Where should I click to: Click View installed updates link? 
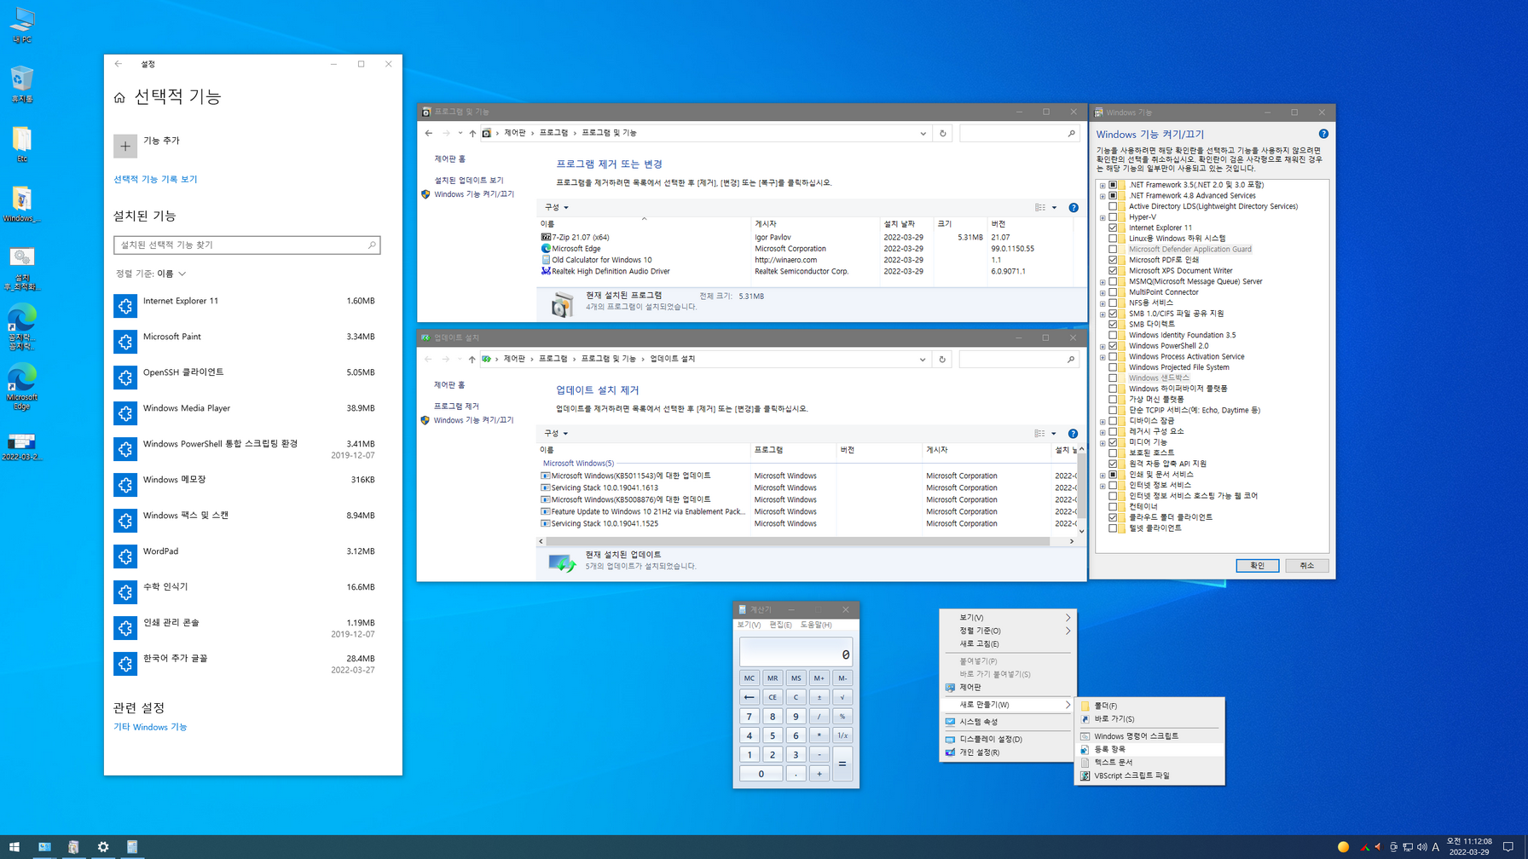tap(468, 180)
